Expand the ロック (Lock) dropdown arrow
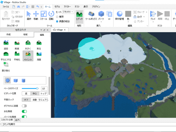Viewport: 176px width, 132px height. pyautogui.click(x=144, y=17)
